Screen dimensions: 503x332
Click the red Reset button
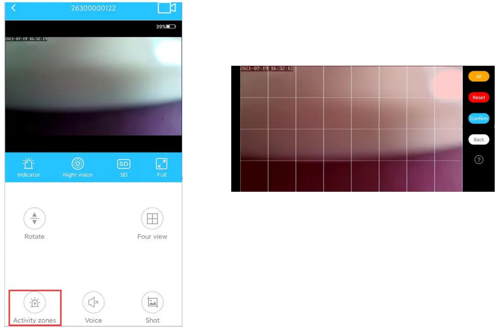[479, 97]
